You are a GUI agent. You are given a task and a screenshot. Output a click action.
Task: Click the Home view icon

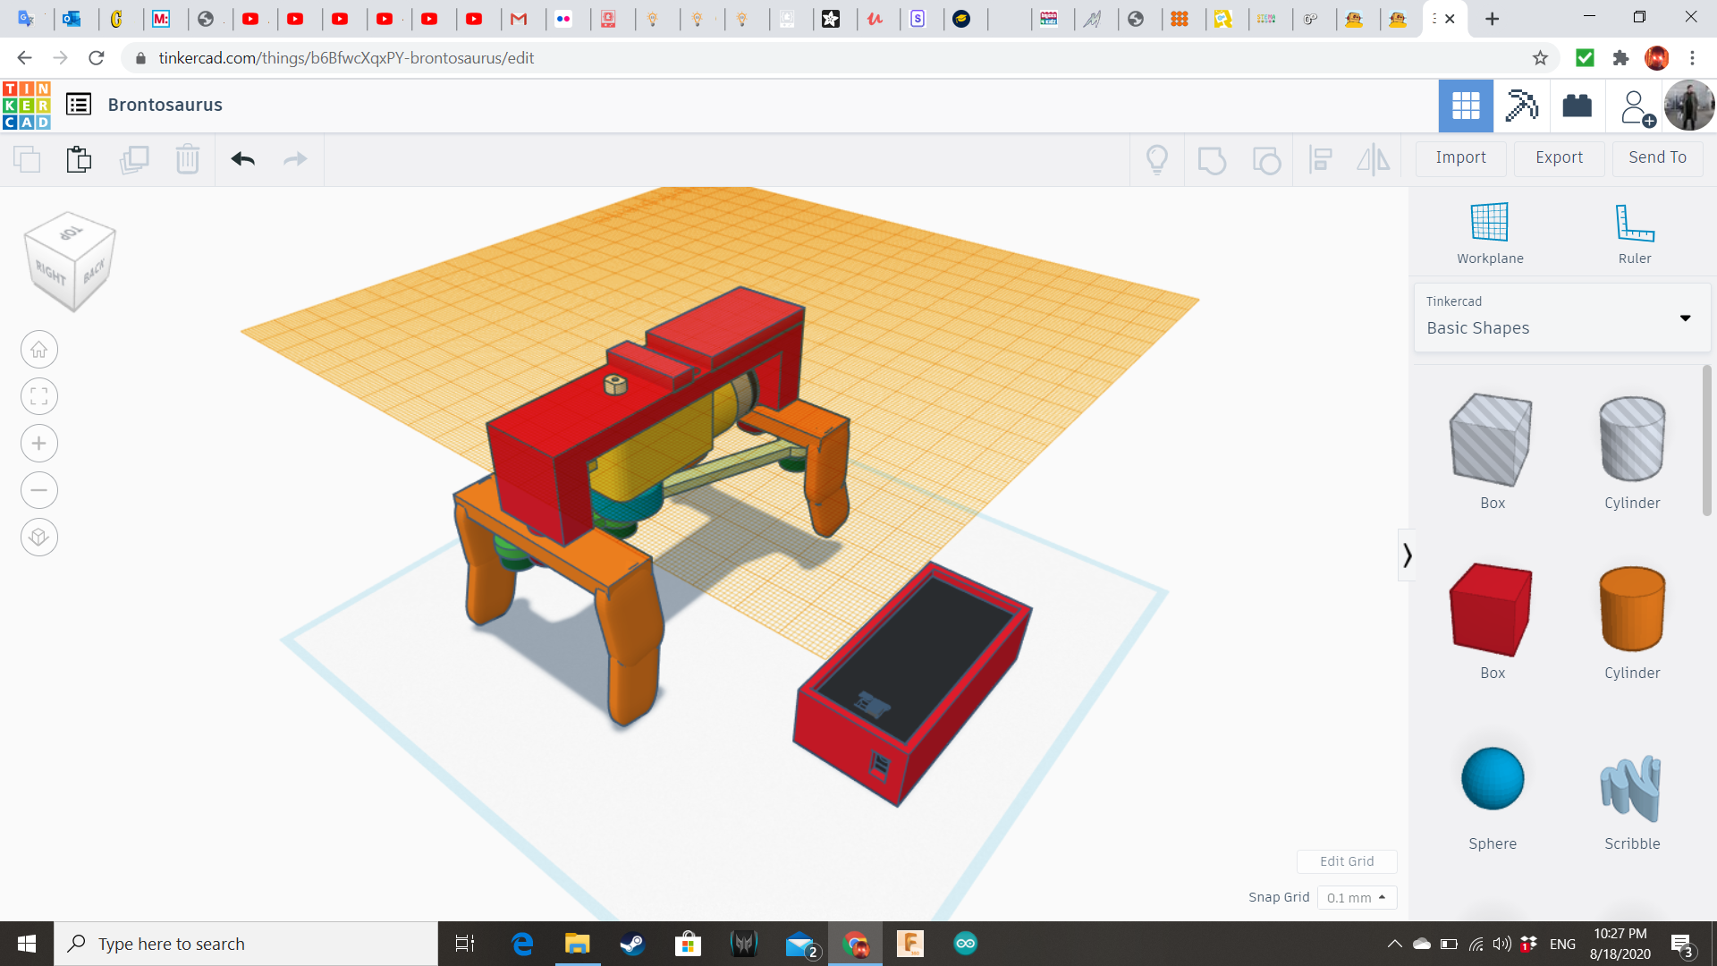pyautogui.click(x=39, y=350)
